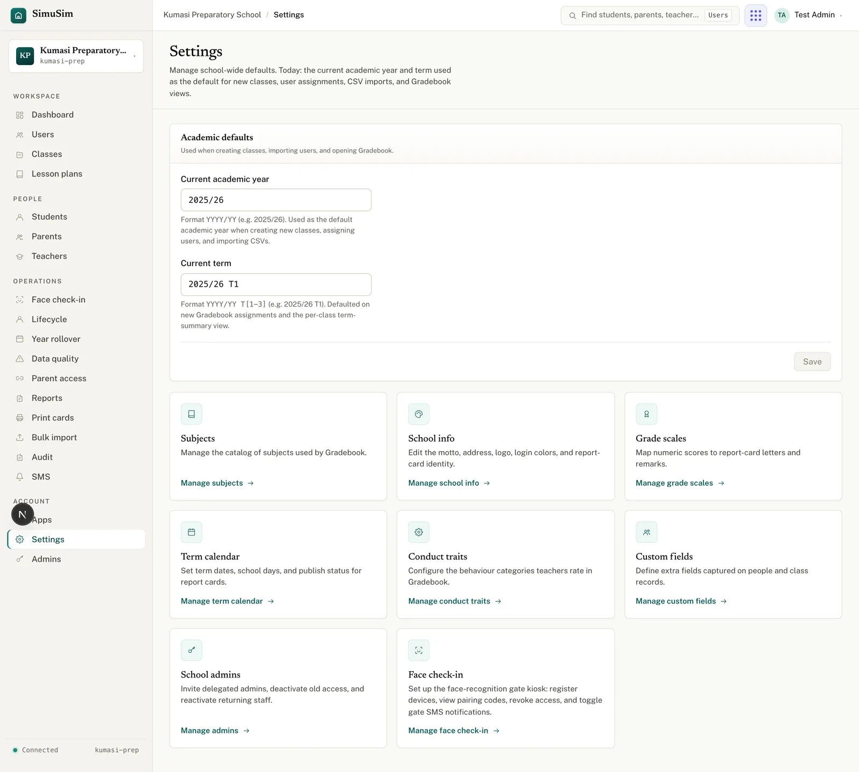The height and width of the screenshot is (772, 859).
Task: Follow the Manage admins link
Action: (x=215, y=731)
